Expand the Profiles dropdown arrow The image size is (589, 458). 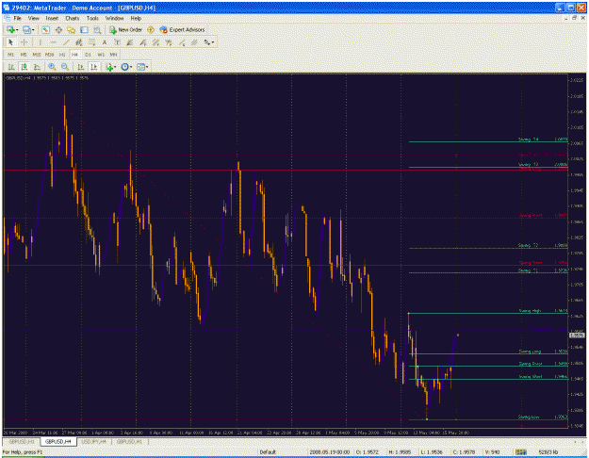click(33, 29)
